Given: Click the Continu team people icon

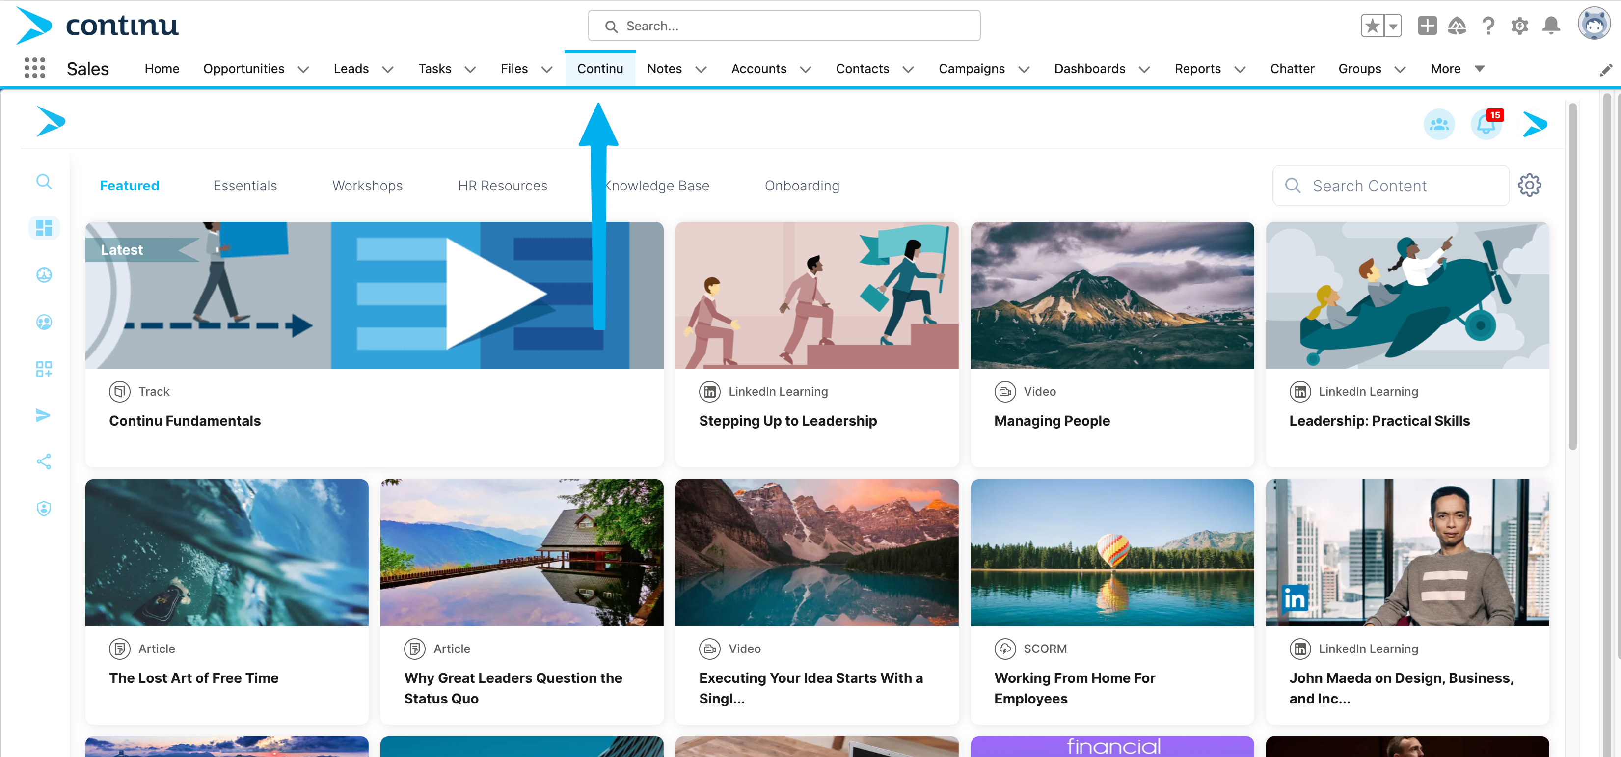Looking at the screenshot, I should 1439,124.
